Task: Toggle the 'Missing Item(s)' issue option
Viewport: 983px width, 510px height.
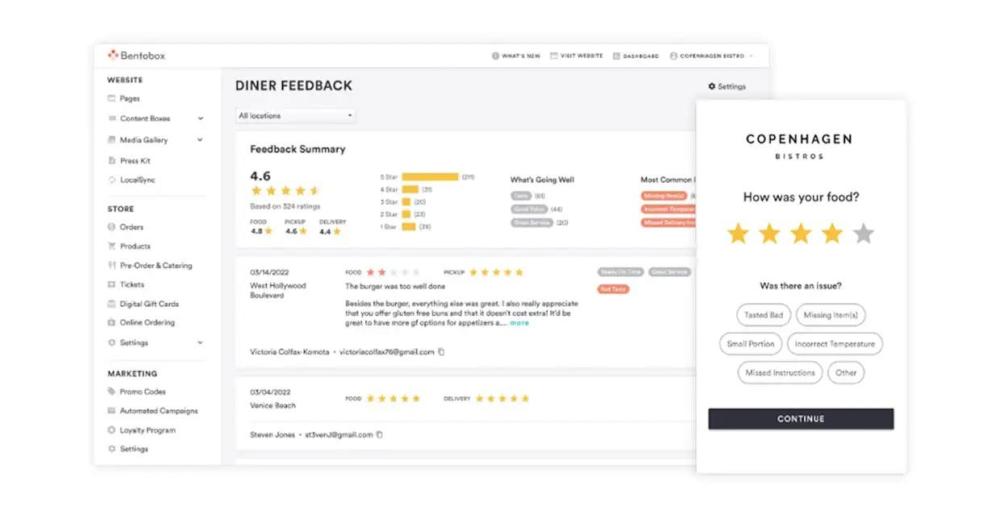Action: 830,315
